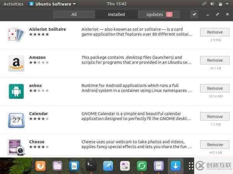Click the network icon in top bar

pos(204,4)
